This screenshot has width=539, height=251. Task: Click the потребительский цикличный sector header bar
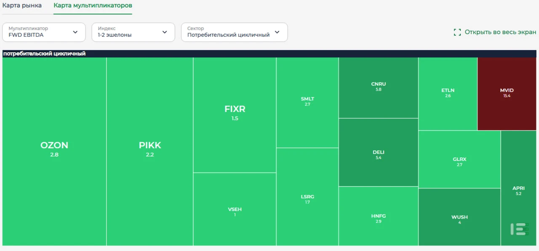point(269,53)
